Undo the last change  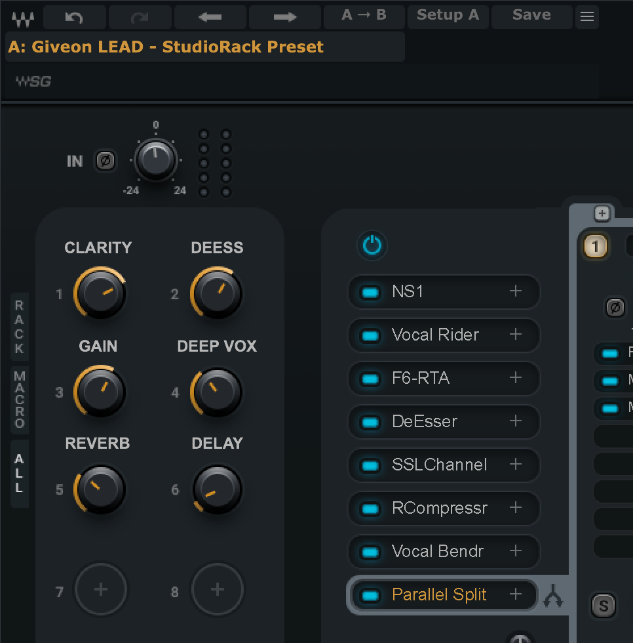tap(74, 16)
